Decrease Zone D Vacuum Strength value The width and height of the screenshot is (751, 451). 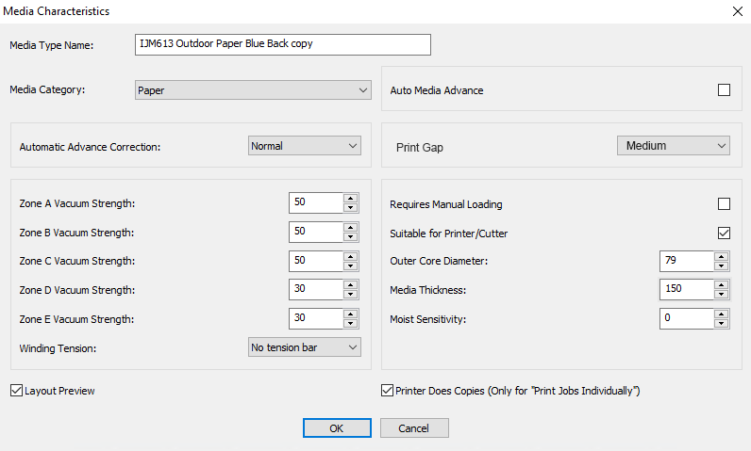[x=351, y=295]
